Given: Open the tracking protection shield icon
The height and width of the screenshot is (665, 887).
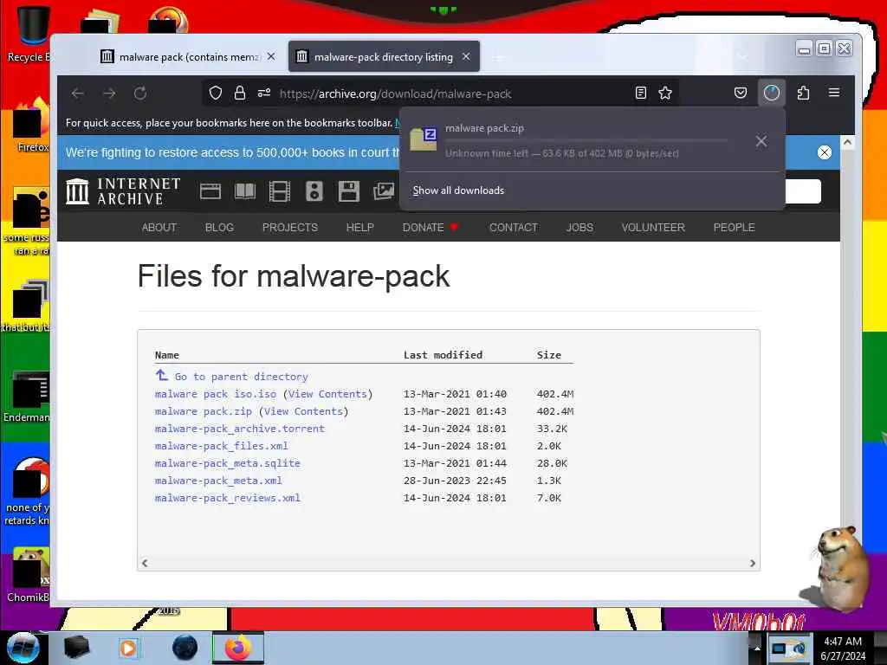Looking at the screenshot, I should [x=216, y=93].
